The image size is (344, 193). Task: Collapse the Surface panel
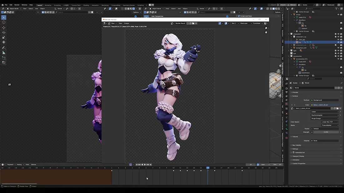pyautogui.click(x=295, y=96)
